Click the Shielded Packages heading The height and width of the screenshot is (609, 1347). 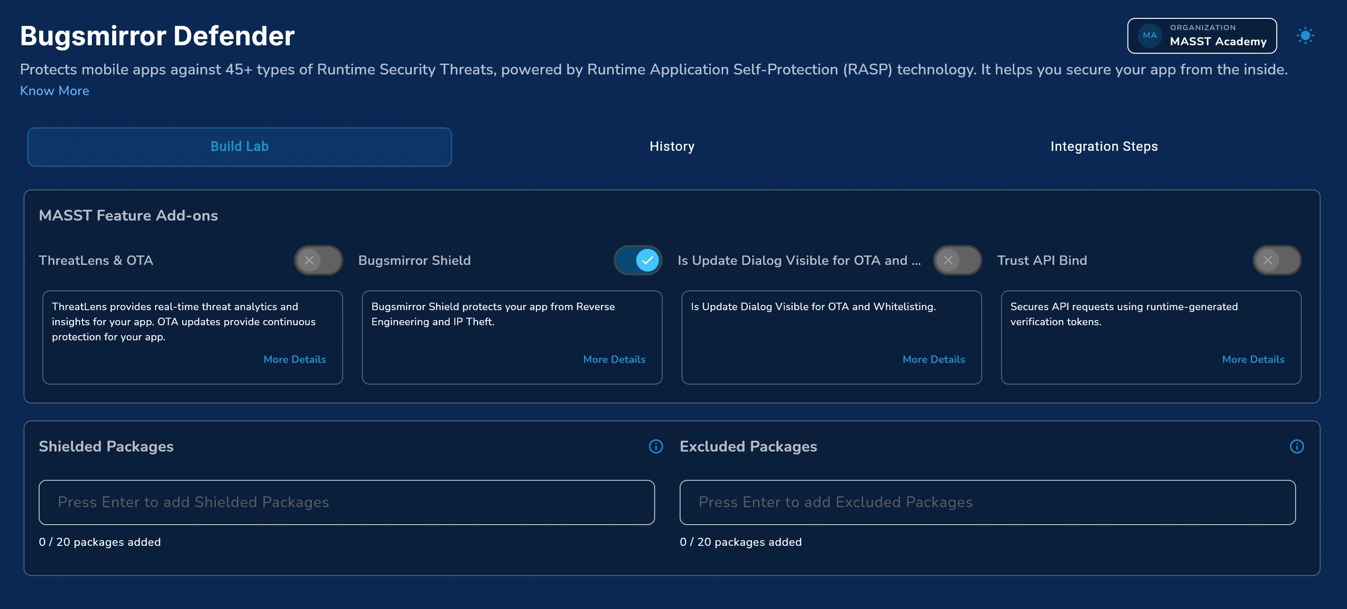click(106, 446)
